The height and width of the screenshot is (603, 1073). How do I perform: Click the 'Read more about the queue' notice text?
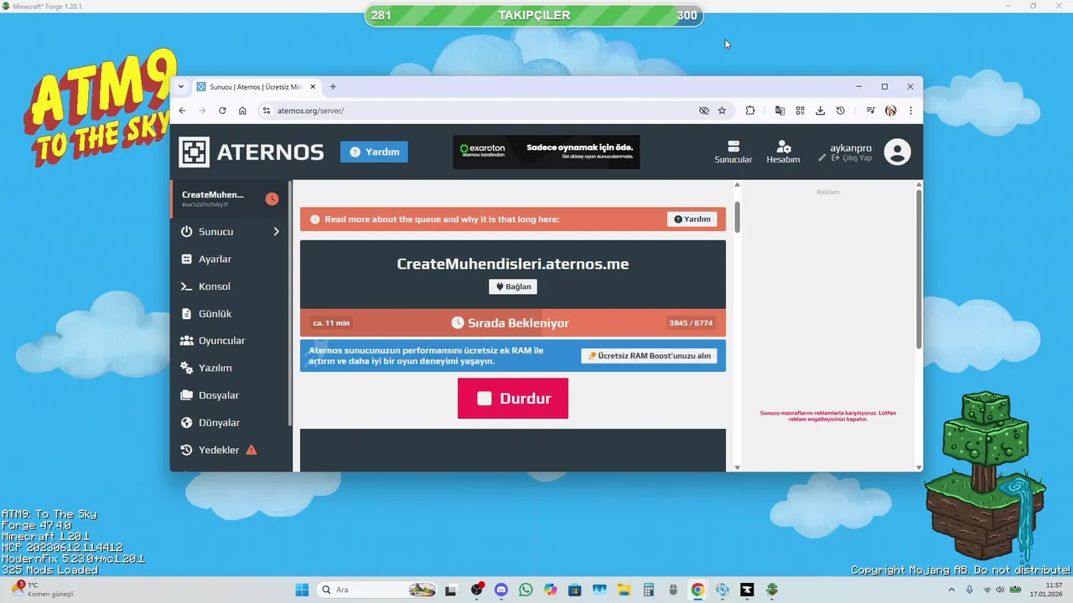tap(442, 219)
